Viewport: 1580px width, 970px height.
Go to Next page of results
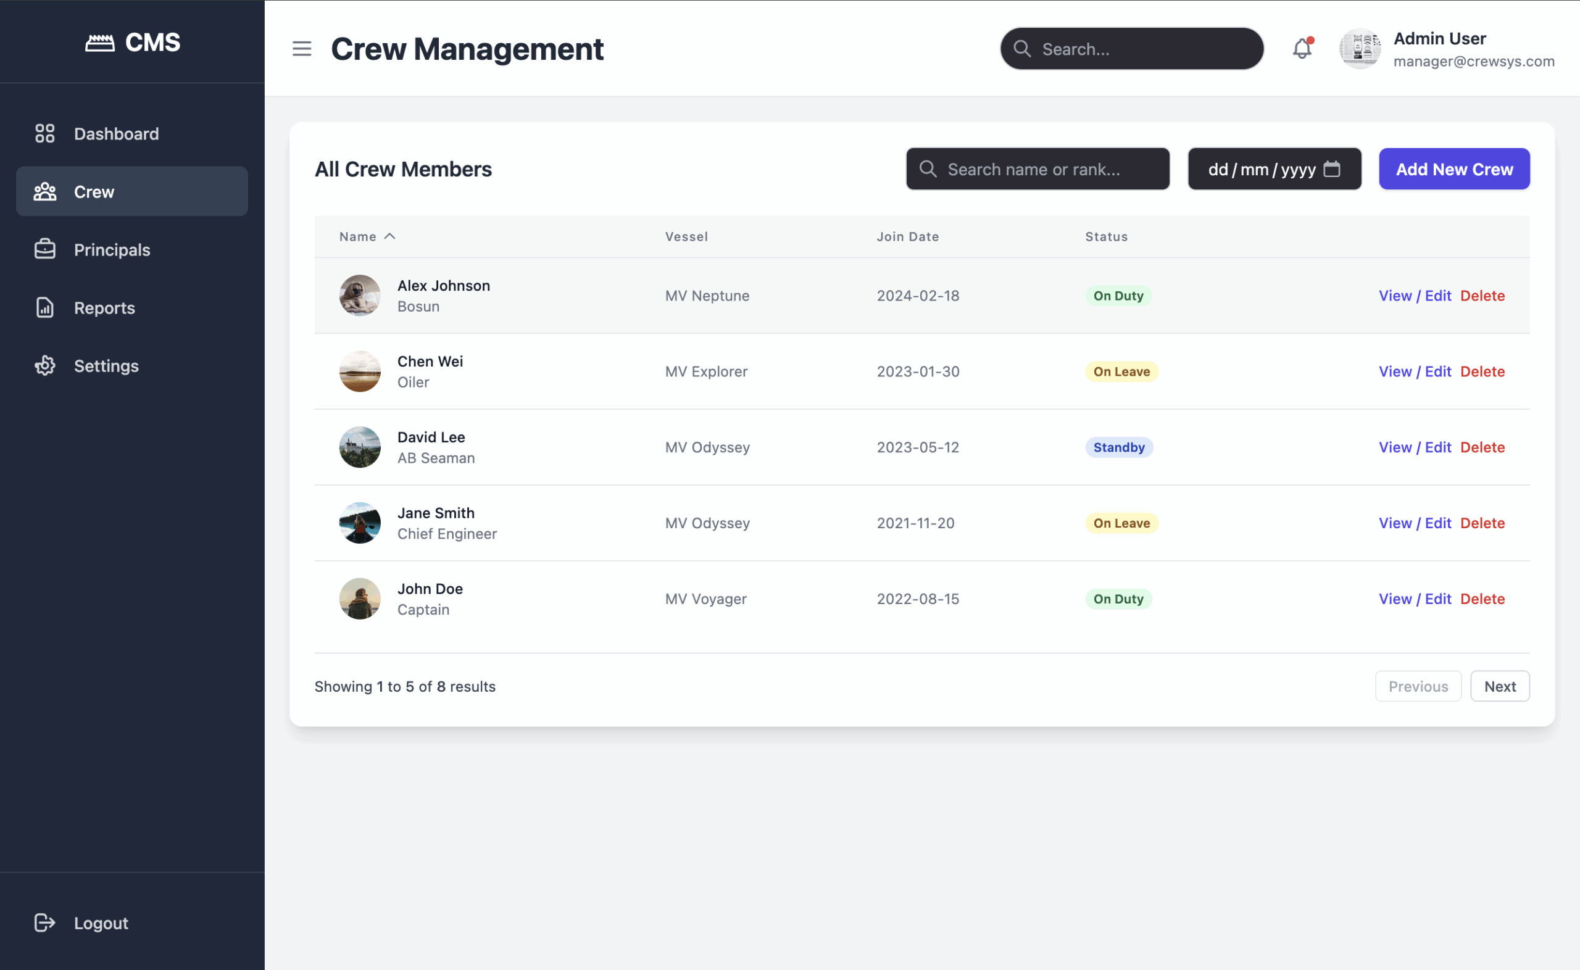point(1499,686)
